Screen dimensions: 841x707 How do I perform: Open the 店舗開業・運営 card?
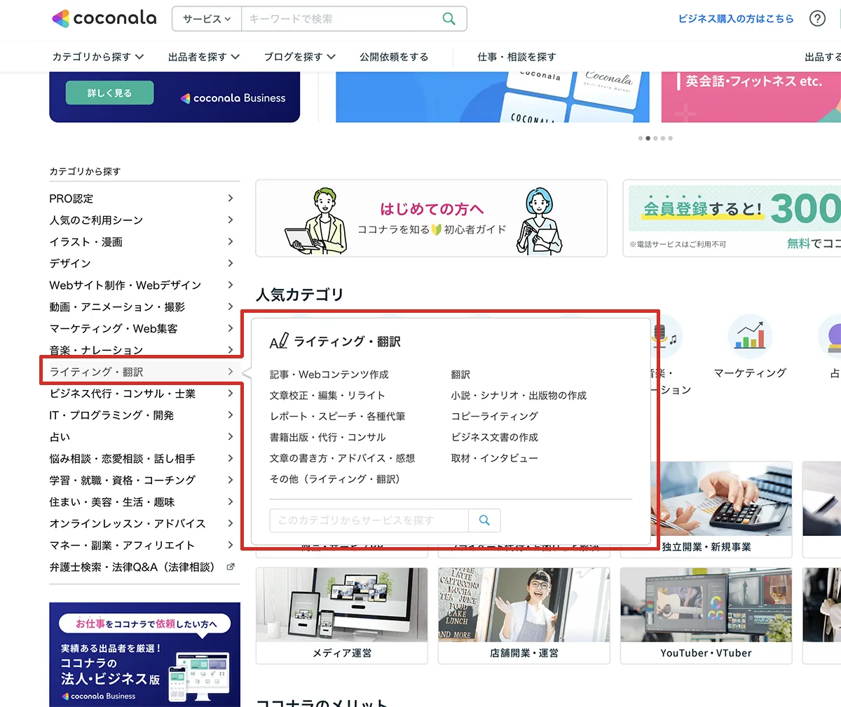point(524,616)
